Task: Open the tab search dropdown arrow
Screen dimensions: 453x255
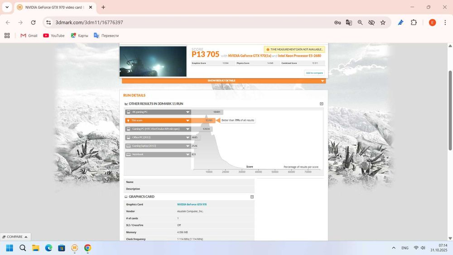Action: pyautogui.click(x=7, y=7)
